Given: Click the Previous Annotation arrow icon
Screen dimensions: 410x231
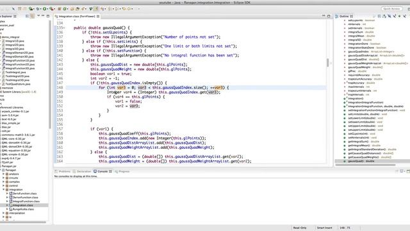Looking at the screenshot, I should 117,8.
